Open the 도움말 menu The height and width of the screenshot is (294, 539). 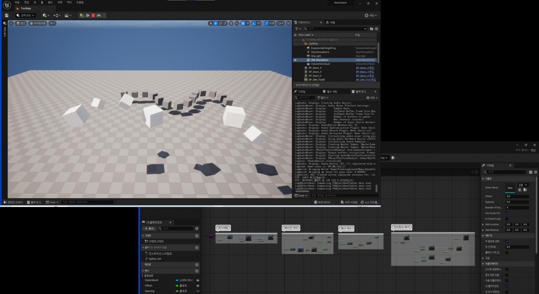(80, 2)
